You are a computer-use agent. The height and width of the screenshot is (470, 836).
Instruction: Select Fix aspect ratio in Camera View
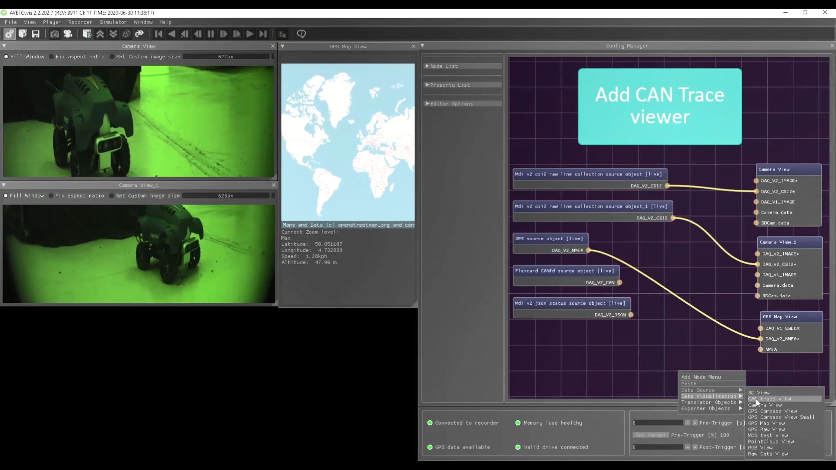point(51,57)
